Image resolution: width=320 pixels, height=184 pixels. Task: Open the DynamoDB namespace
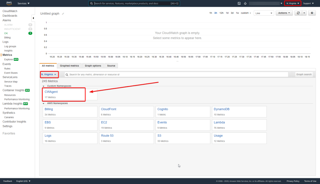point(239,112)
